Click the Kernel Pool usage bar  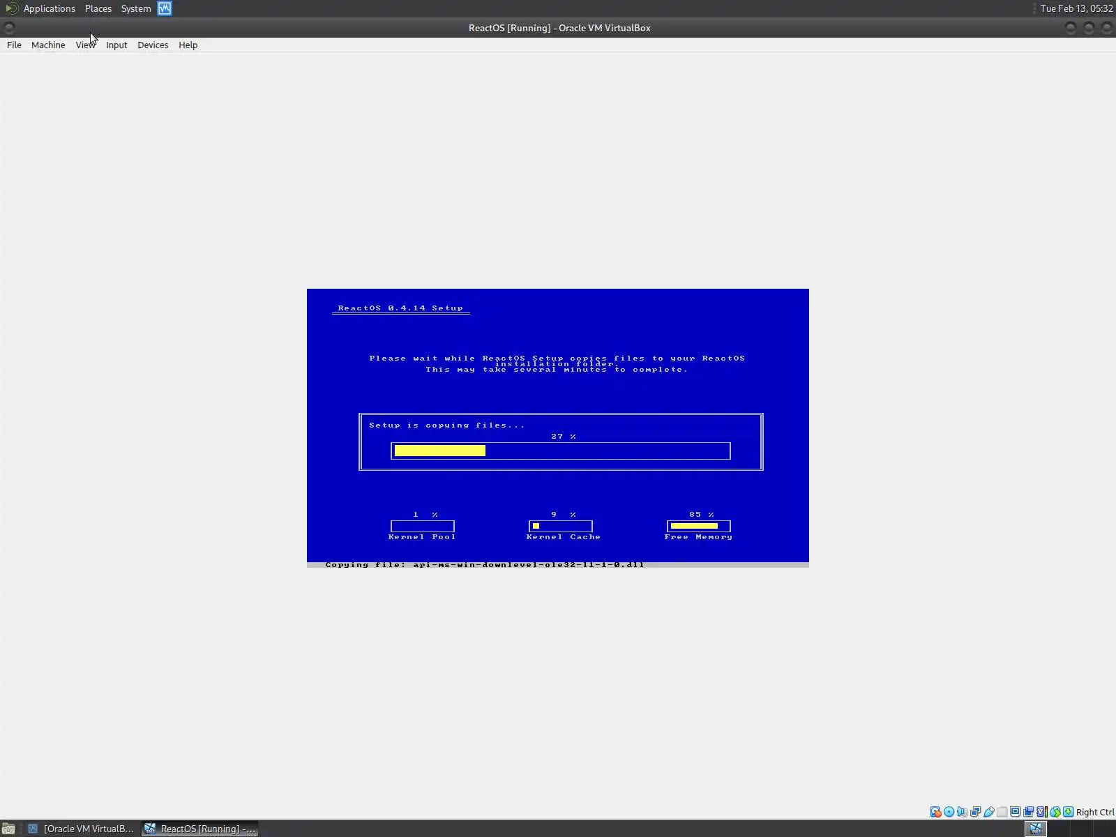423,526
